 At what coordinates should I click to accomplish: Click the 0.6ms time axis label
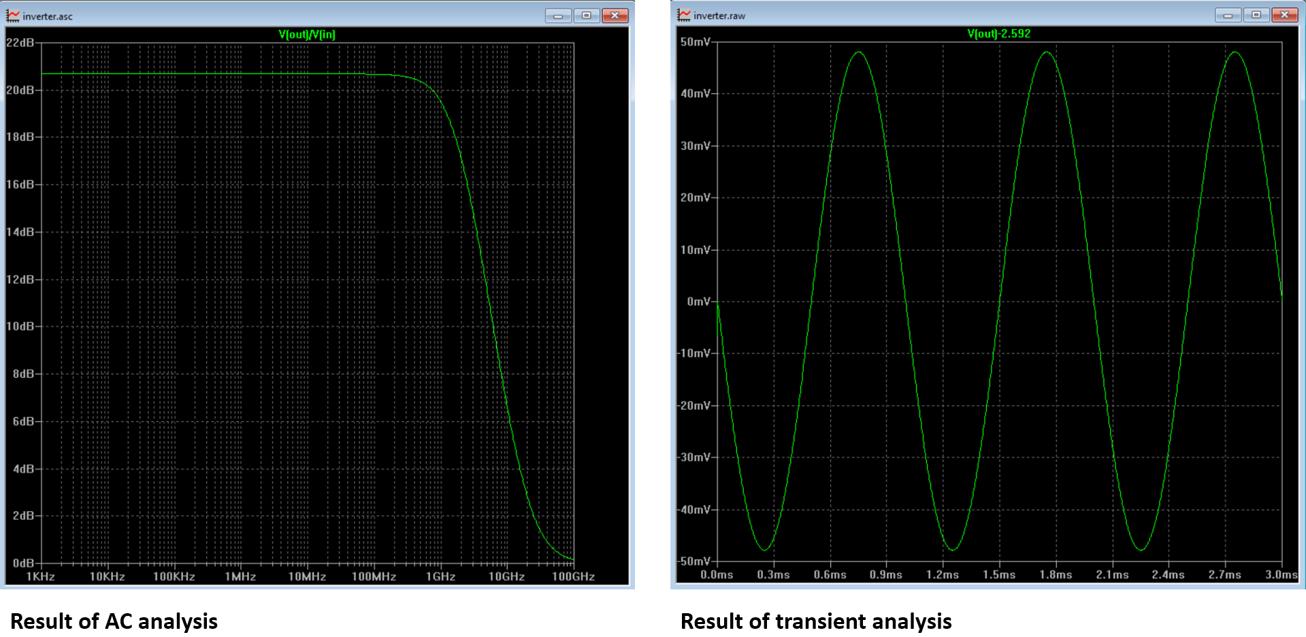coord(830,574)
